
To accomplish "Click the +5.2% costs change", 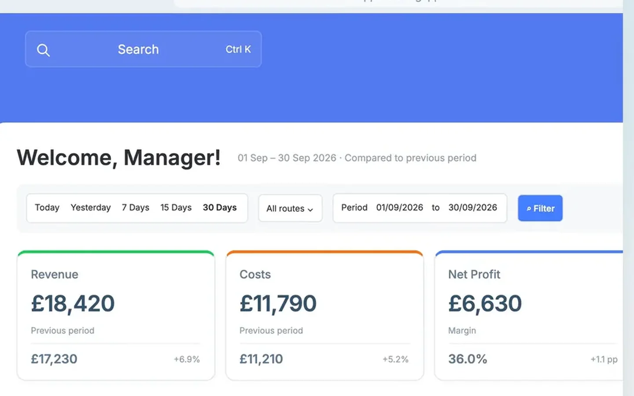I will tap(395, 359).
